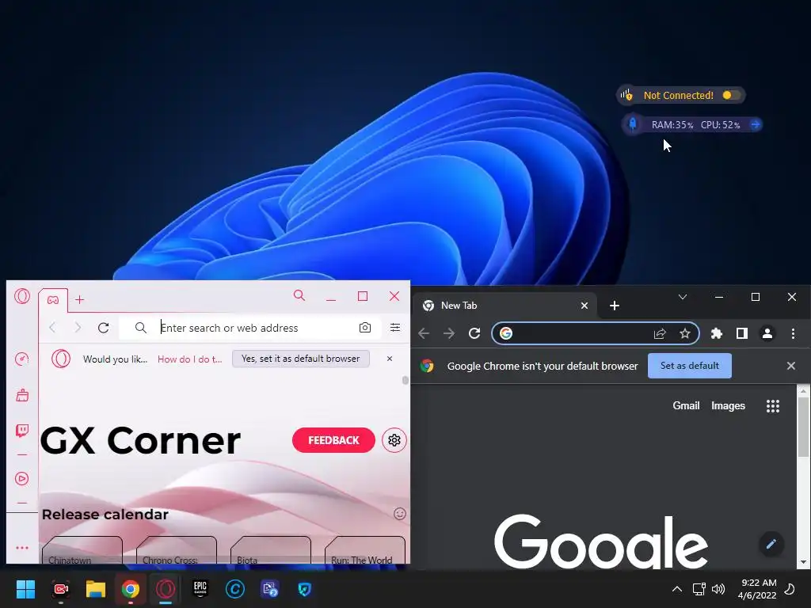Expand Chrome tab search chevron
The width and height of the screenshot is (811, 608).
(683, 297)
